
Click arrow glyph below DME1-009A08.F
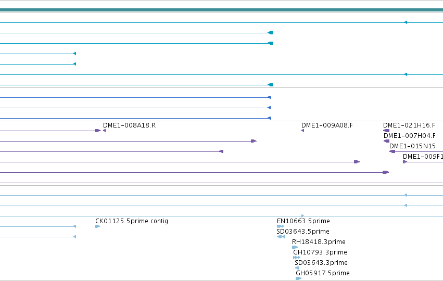point(302,131)
